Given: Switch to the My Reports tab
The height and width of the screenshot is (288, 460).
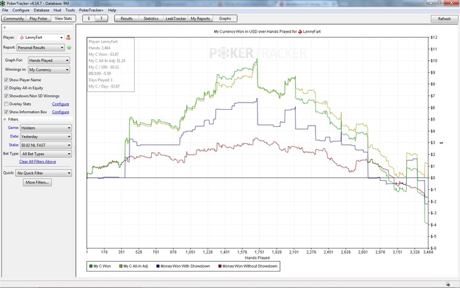Looking at the screenshot, I should pyautogui.click(x=200, y=18).
